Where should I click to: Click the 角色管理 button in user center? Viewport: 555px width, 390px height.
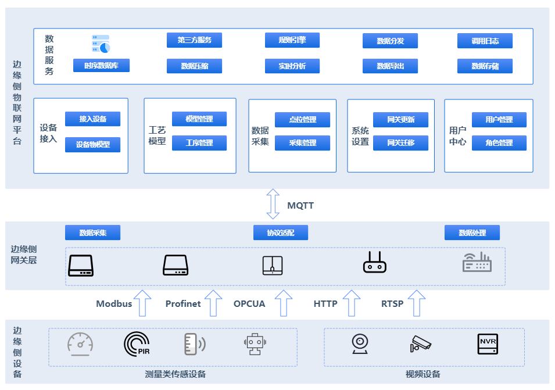(x=499, y=143)
